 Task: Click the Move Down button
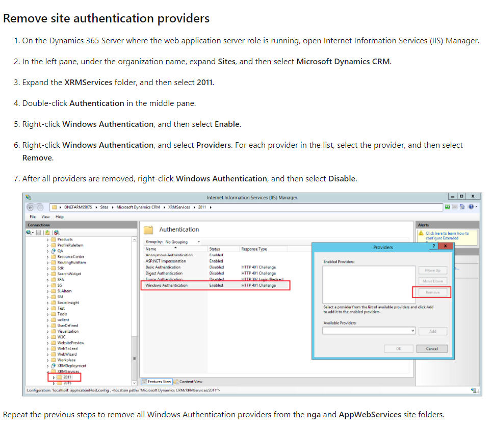pyautogui.click(x=432, y=281)
